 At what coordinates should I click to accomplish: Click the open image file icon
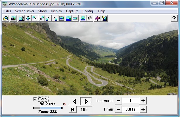point(6,18)
